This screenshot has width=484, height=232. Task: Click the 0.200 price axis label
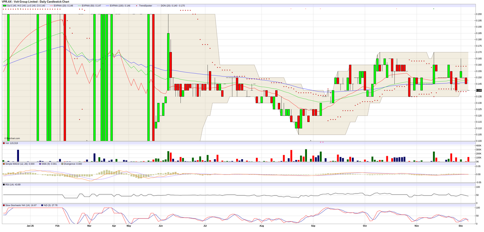coord(479,14)
